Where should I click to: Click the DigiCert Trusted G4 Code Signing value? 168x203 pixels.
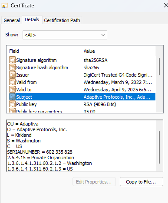click(118, 75)
